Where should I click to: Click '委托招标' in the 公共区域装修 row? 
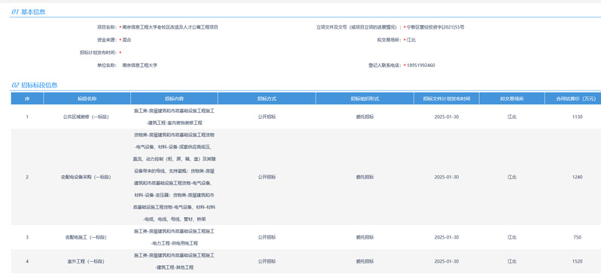click(365, 117)
